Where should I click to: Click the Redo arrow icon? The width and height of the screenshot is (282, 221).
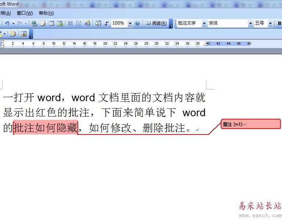click(x=19, y=23)
